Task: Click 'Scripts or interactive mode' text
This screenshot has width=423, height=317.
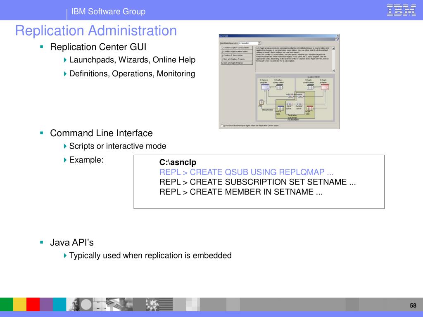Action: (x=118, y=146)
